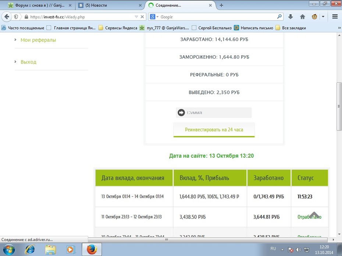
Task: Click Реинвестировать на 24 часа button
Action: coord(214,130)
